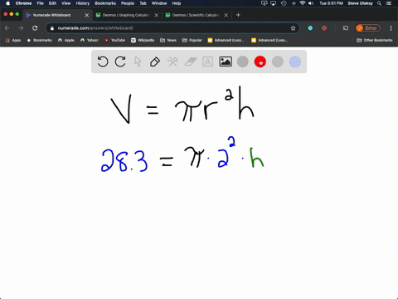Bookmark this page with star icon

[x=293, y=28]
